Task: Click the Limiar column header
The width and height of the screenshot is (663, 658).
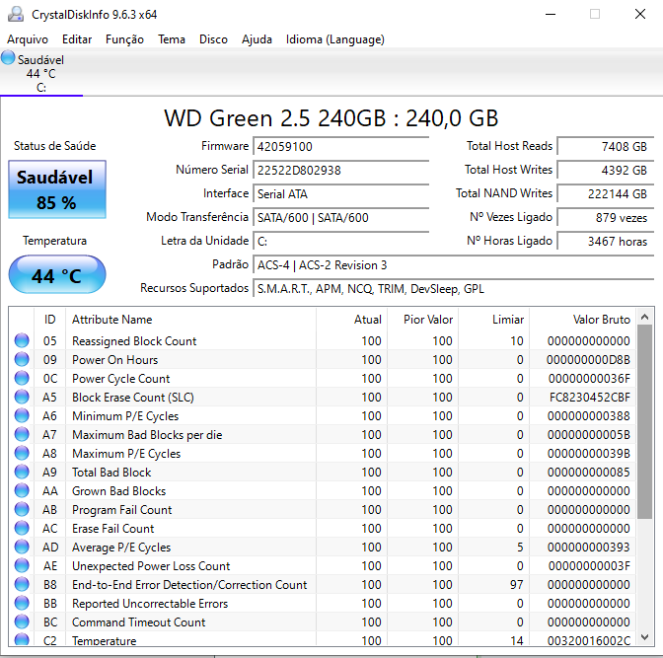Action: click(493, 320)
